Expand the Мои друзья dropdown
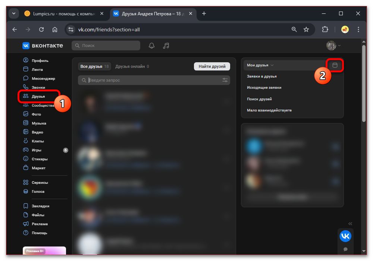 point(260,65)
